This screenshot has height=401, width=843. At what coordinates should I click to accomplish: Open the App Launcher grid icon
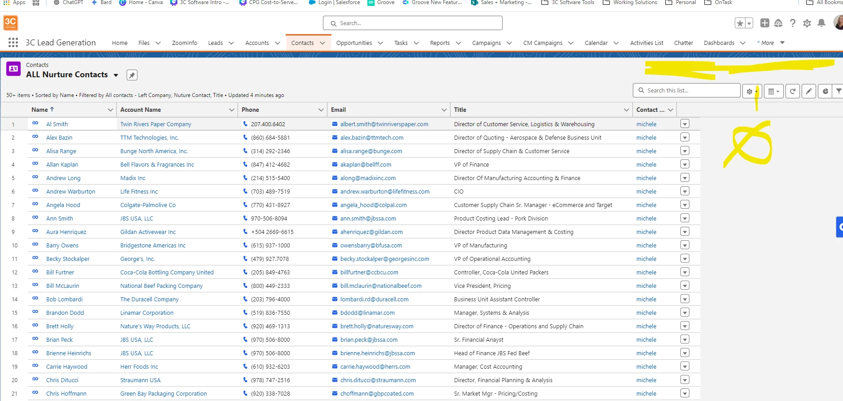click(x=13, y=43)
